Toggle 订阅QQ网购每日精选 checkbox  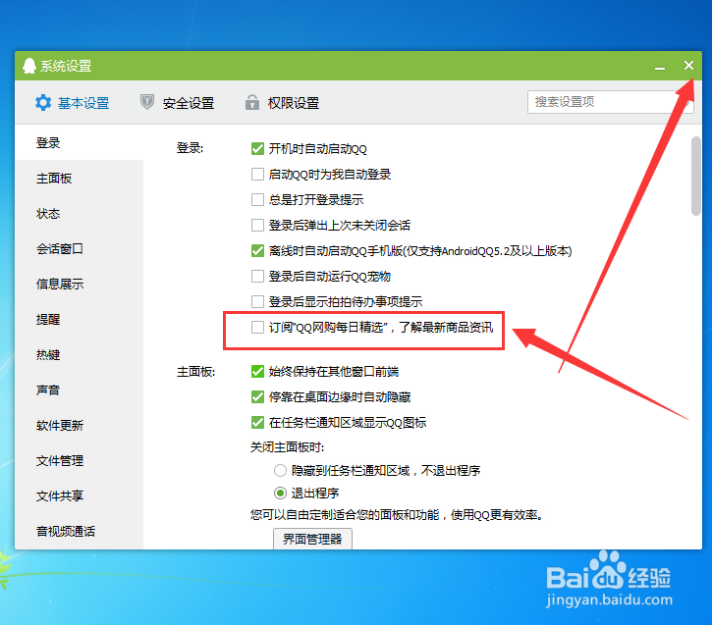pyautogui.click(x=257, y=327)
